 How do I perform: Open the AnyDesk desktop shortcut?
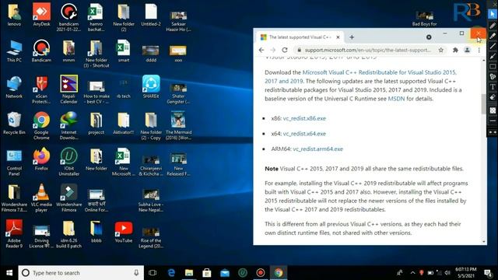(x=41, y=14)
